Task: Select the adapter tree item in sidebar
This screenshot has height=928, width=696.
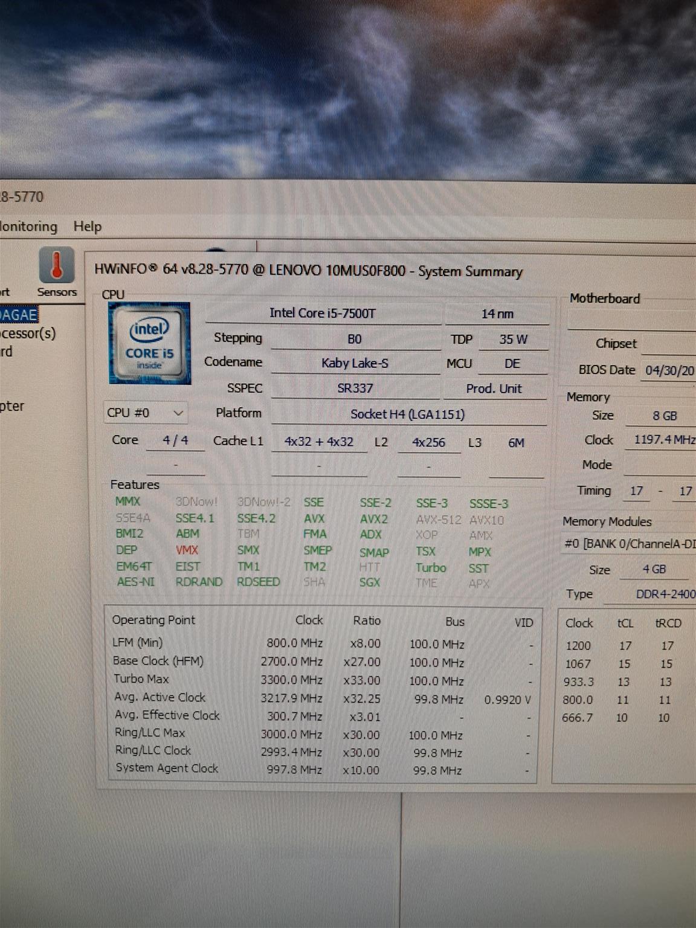Action: pos(12,406)
